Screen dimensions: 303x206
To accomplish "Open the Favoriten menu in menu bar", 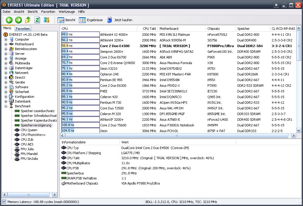I will tap(48, 12).
